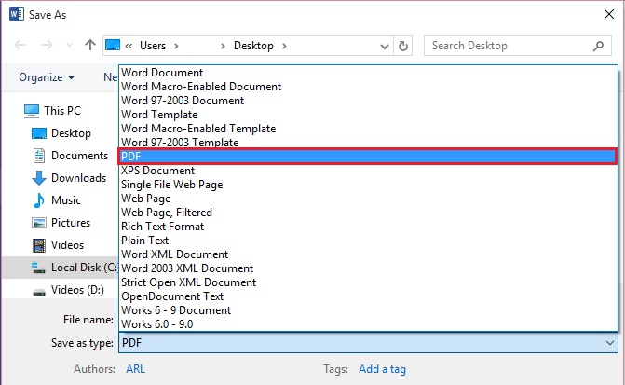This screenshot has height=385, width=625.
Task: Choose Works 6 - 9 Document type
Action: point(368,310)
